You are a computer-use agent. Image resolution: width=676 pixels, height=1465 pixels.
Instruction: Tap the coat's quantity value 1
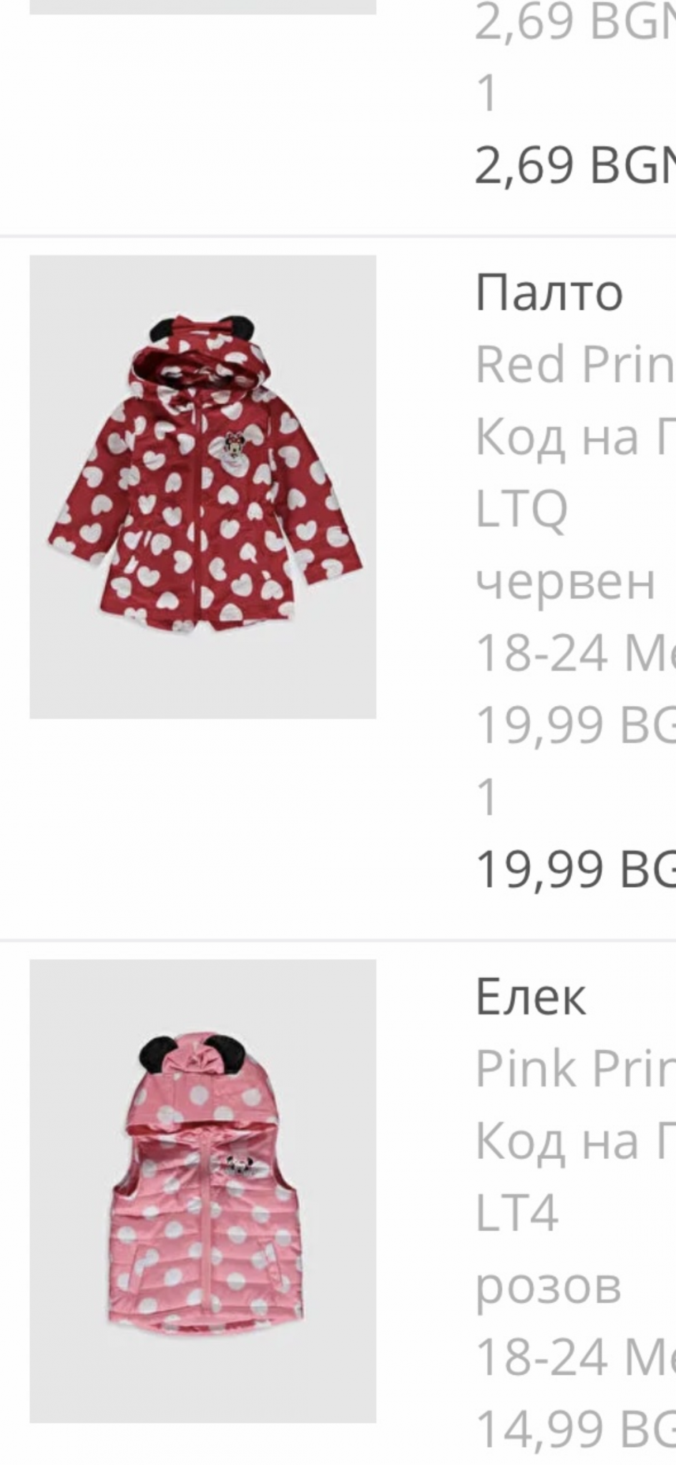click(x=486, y=797)
